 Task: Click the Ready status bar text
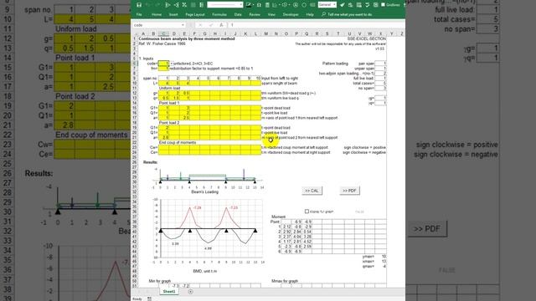(137, 299)
